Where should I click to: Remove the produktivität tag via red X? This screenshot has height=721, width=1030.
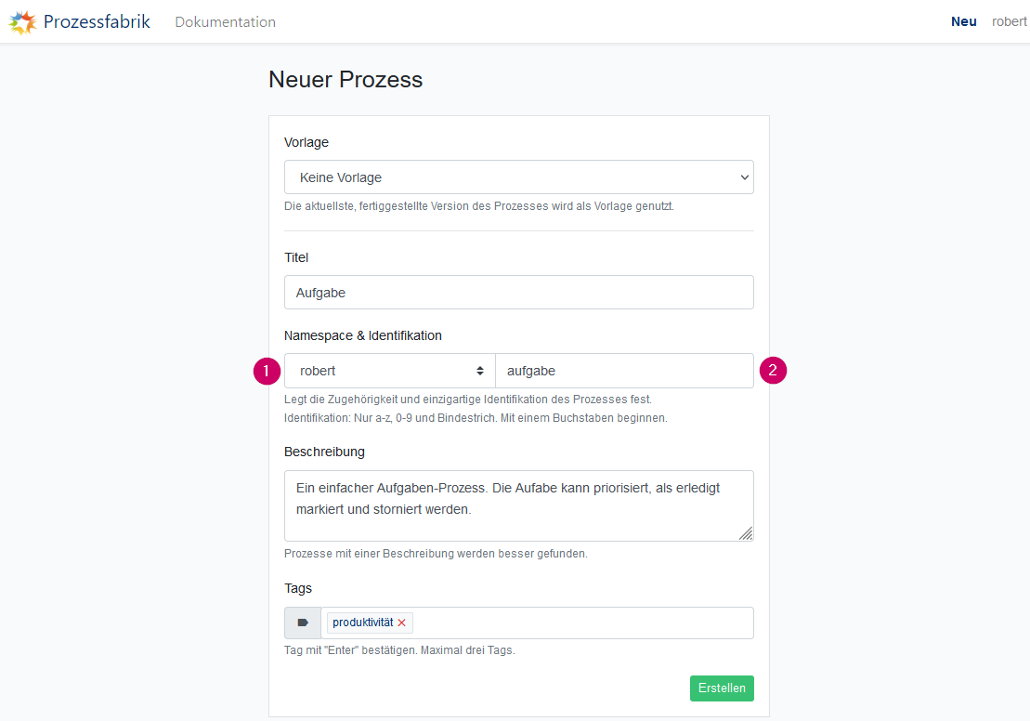pos(402,623)
